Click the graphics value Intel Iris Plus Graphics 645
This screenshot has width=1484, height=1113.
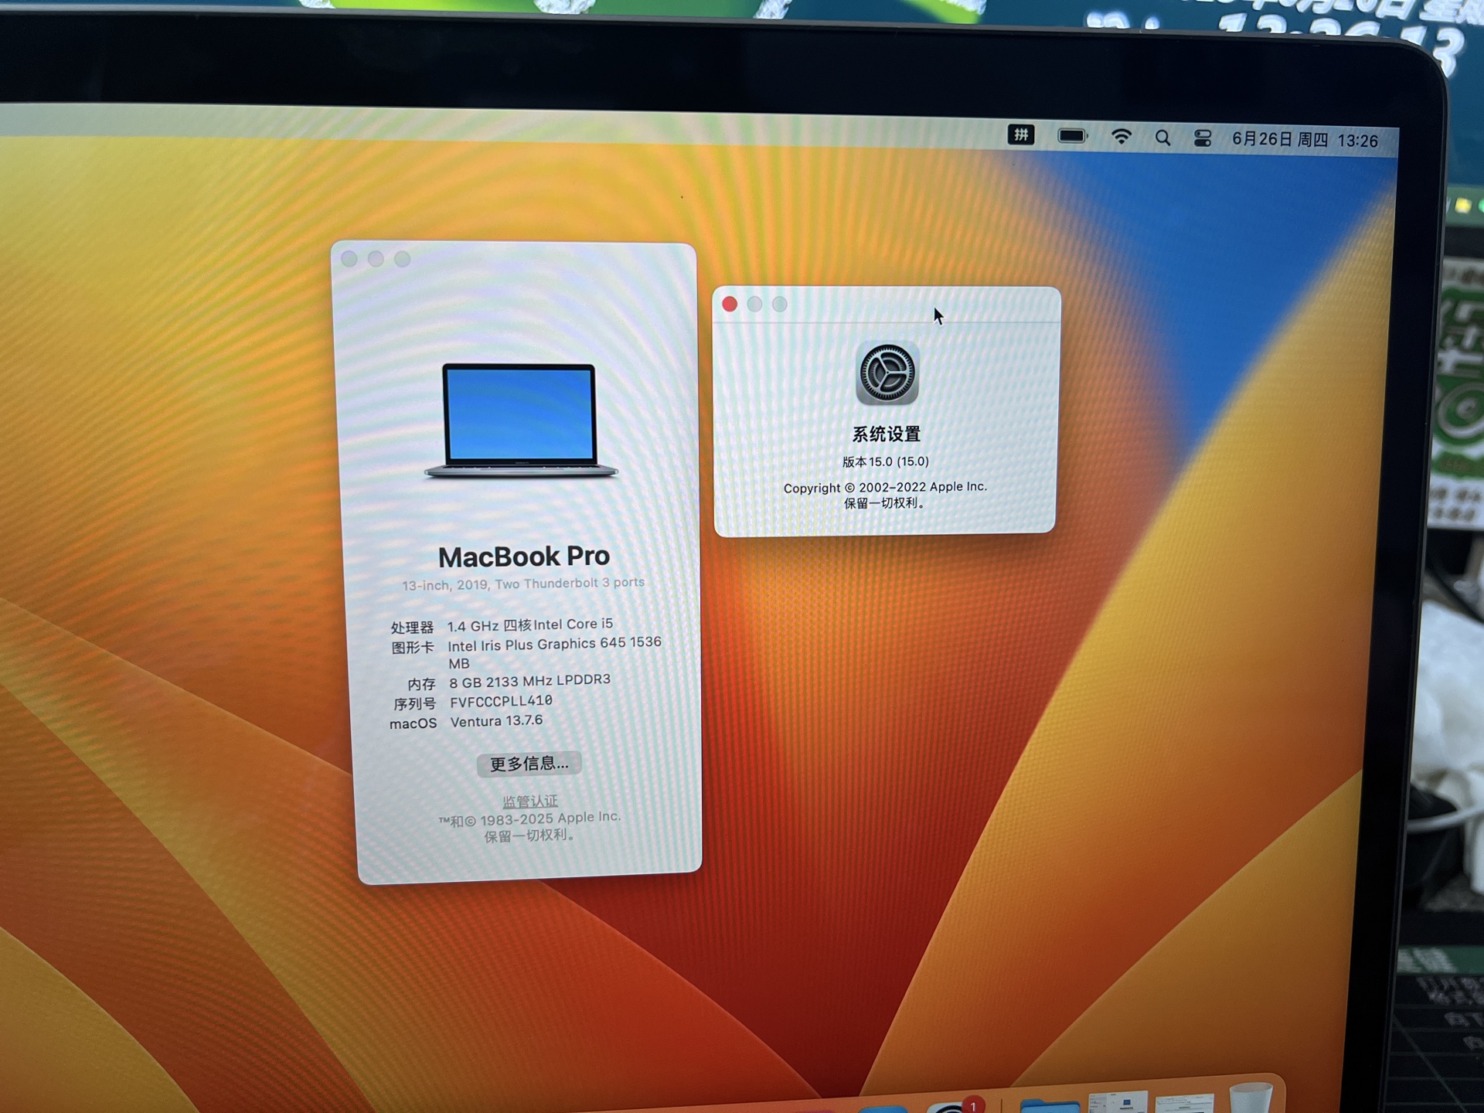pyautogui.click(x=536, y=645)
